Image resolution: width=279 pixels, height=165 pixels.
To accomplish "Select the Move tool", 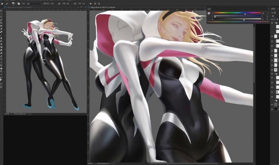I will pos(1,11).
